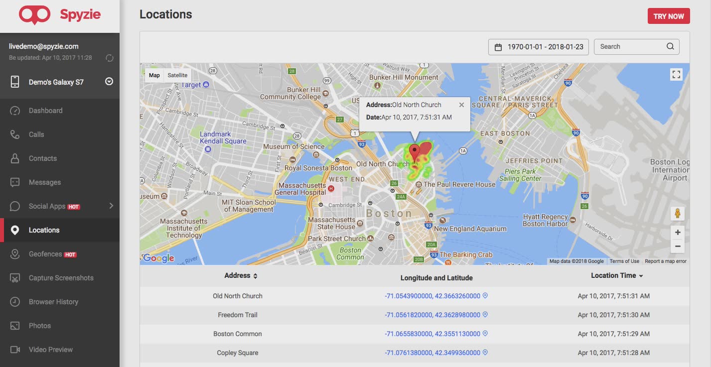Switch map to Satellite view
The width and height of the screenshot is (711, 367).
coord(177,75)
